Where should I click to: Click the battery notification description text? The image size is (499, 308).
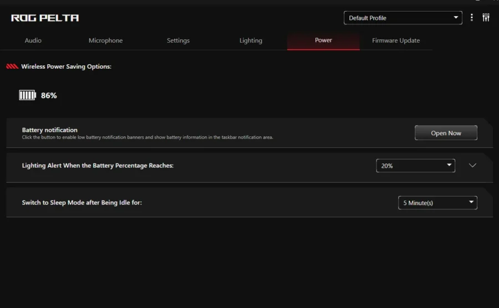coord(147,137)
